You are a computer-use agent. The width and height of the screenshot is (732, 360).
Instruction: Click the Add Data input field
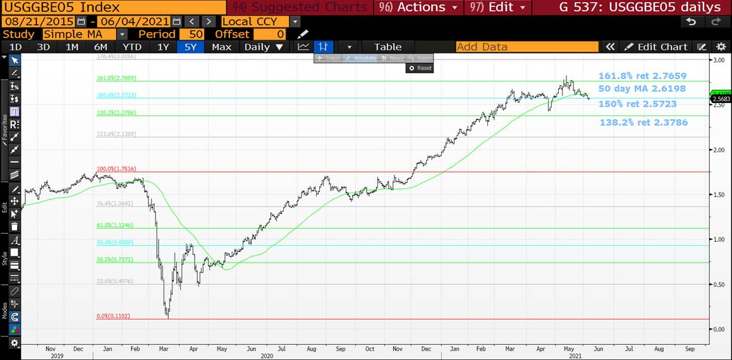tap(527, 47)
